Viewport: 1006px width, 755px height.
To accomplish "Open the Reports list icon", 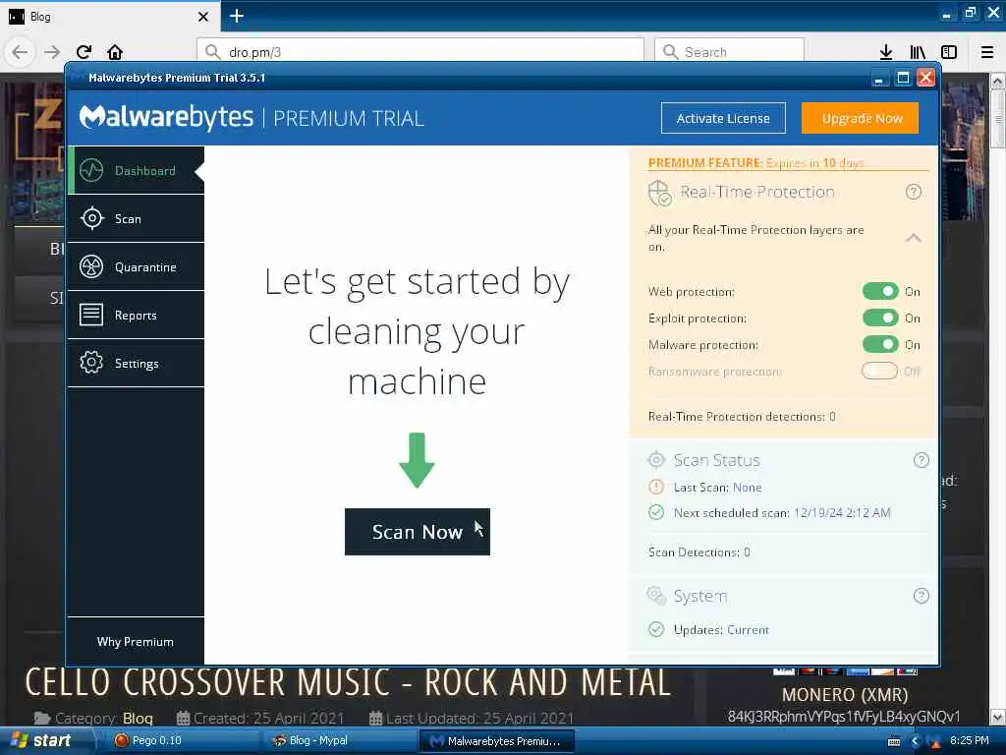I will click(91, 315).
